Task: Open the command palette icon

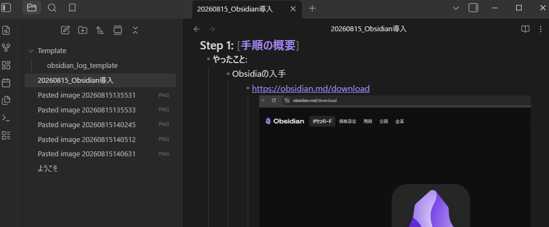Action: pos(6,118)
